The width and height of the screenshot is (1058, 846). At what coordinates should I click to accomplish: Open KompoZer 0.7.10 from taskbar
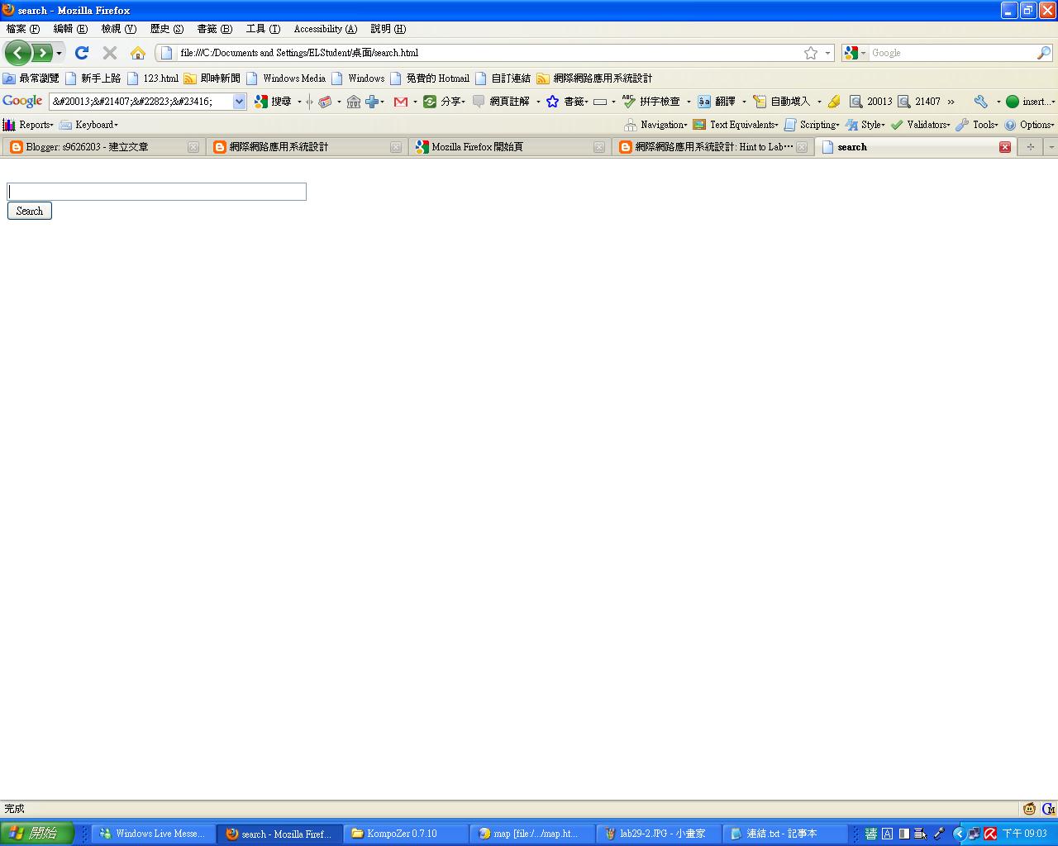(x=405, y=834)
